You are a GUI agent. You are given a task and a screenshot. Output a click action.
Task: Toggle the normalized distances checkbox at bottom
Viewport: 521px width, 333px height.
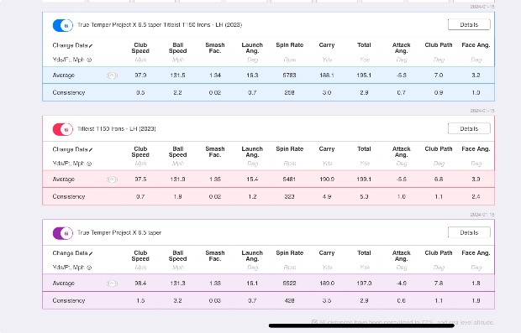[x=314, y=322]
